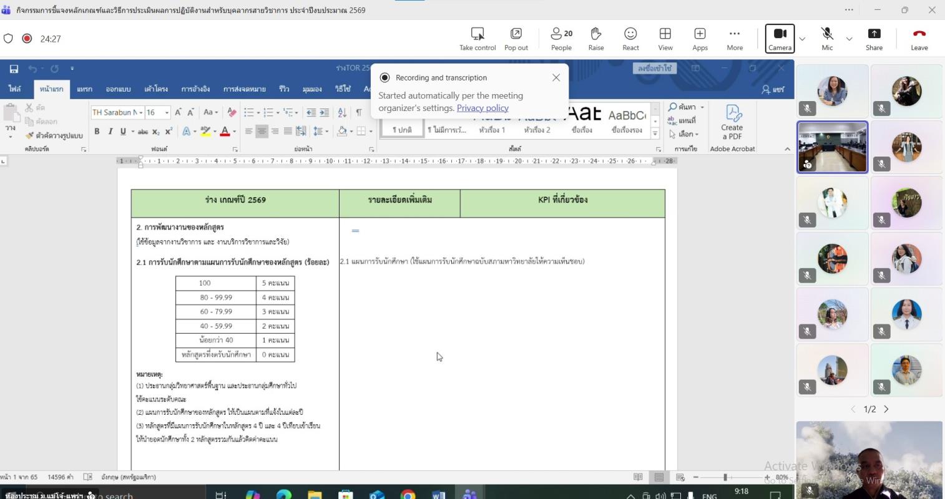Click the recording indicator icon
The image size is (945, 499).
[x=27, y=39]
